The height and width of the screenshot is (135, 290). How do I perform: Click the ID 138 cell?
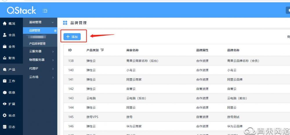click(71, 61)
